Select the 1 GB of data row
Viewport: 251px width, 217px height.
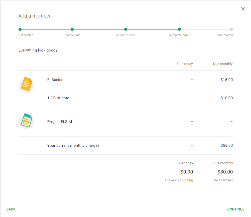pos(58,98)
